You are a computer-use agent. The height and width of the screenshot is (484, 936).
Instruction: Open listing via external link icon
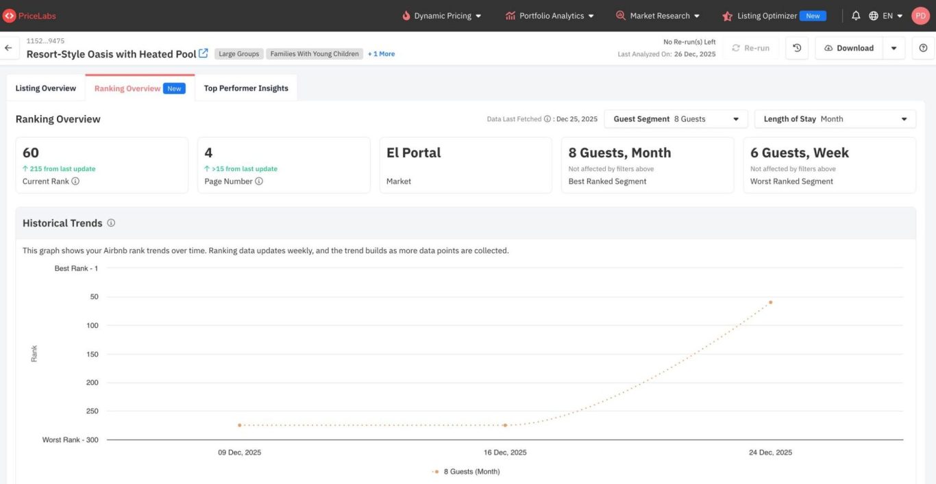203,53
